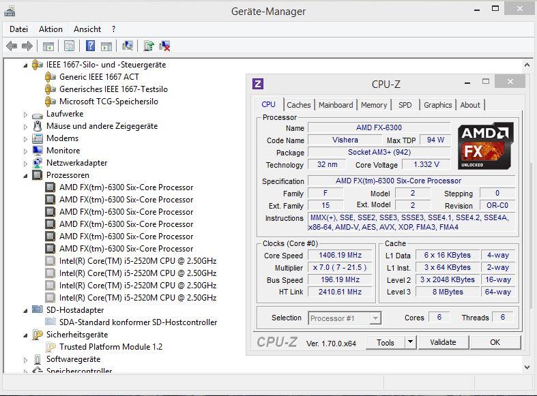Viewport: 537px width, 396px height.
Task: Click the Softwaregeräte icon
Action: coord(38,359)
